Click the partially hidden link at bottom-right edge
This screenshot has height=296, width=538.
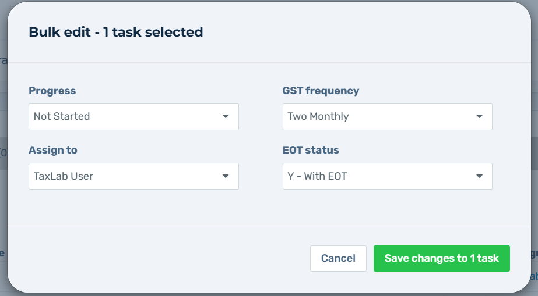535,277
